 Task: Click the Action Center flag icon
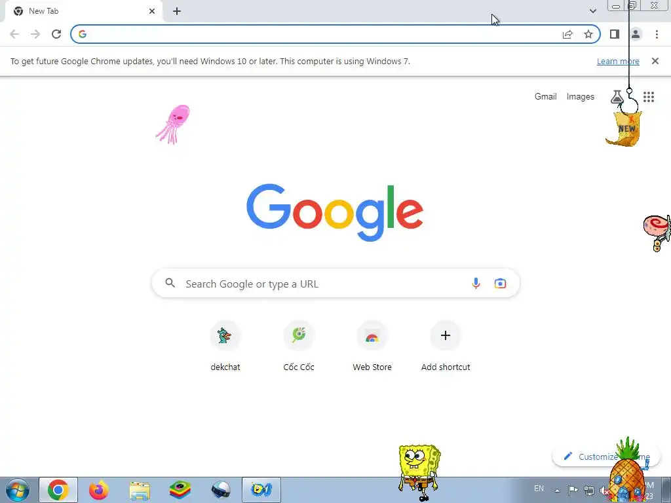pyautogui.click(x=573, y=491)
